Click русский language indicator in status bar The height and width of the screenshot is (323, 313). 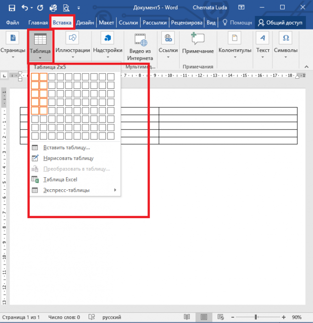pyautogui.click(x=112, y=317)
